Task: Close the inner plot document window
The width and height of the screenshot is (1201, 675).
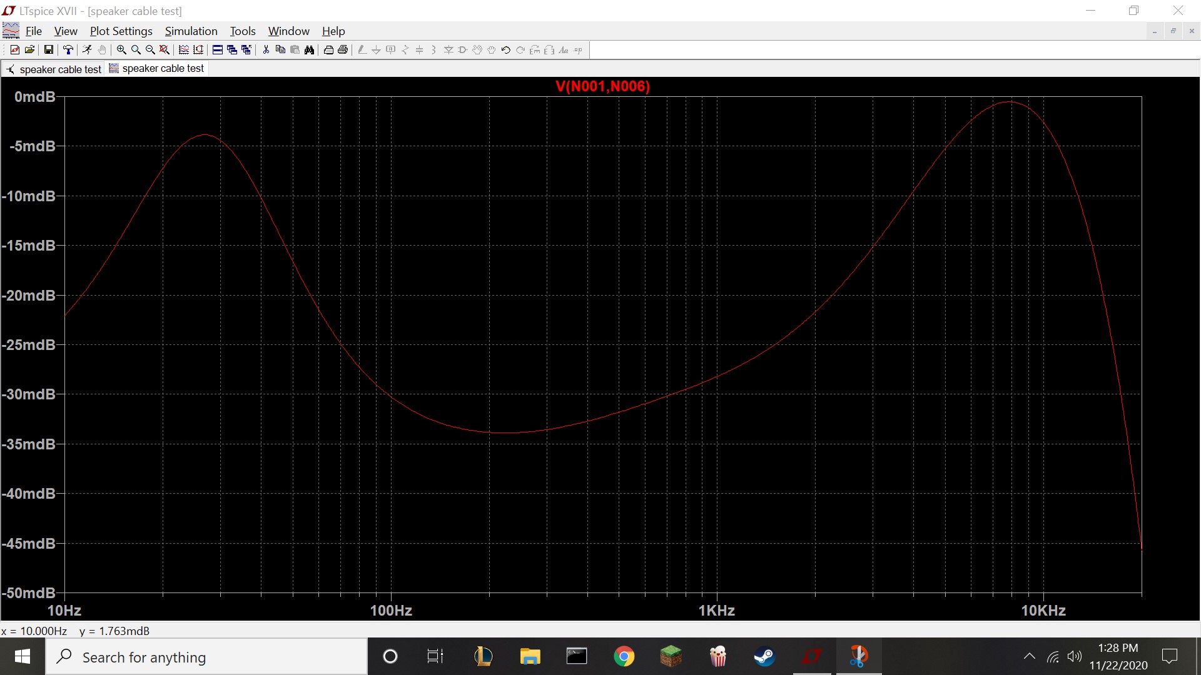Action: (x=1192, y=31)
